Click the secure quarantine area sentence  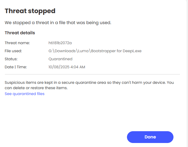81,82
